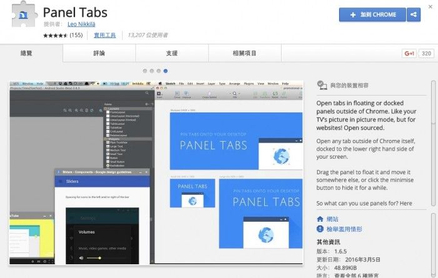Select the third screenshot carousel dot

pos(159,71)
